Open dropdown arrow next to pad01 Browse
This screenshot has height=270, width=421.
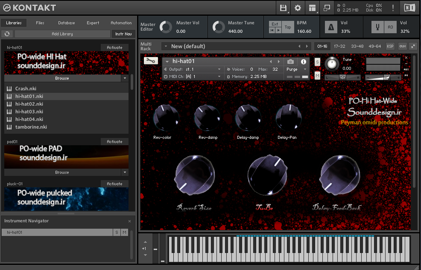(x=125, y=172)
